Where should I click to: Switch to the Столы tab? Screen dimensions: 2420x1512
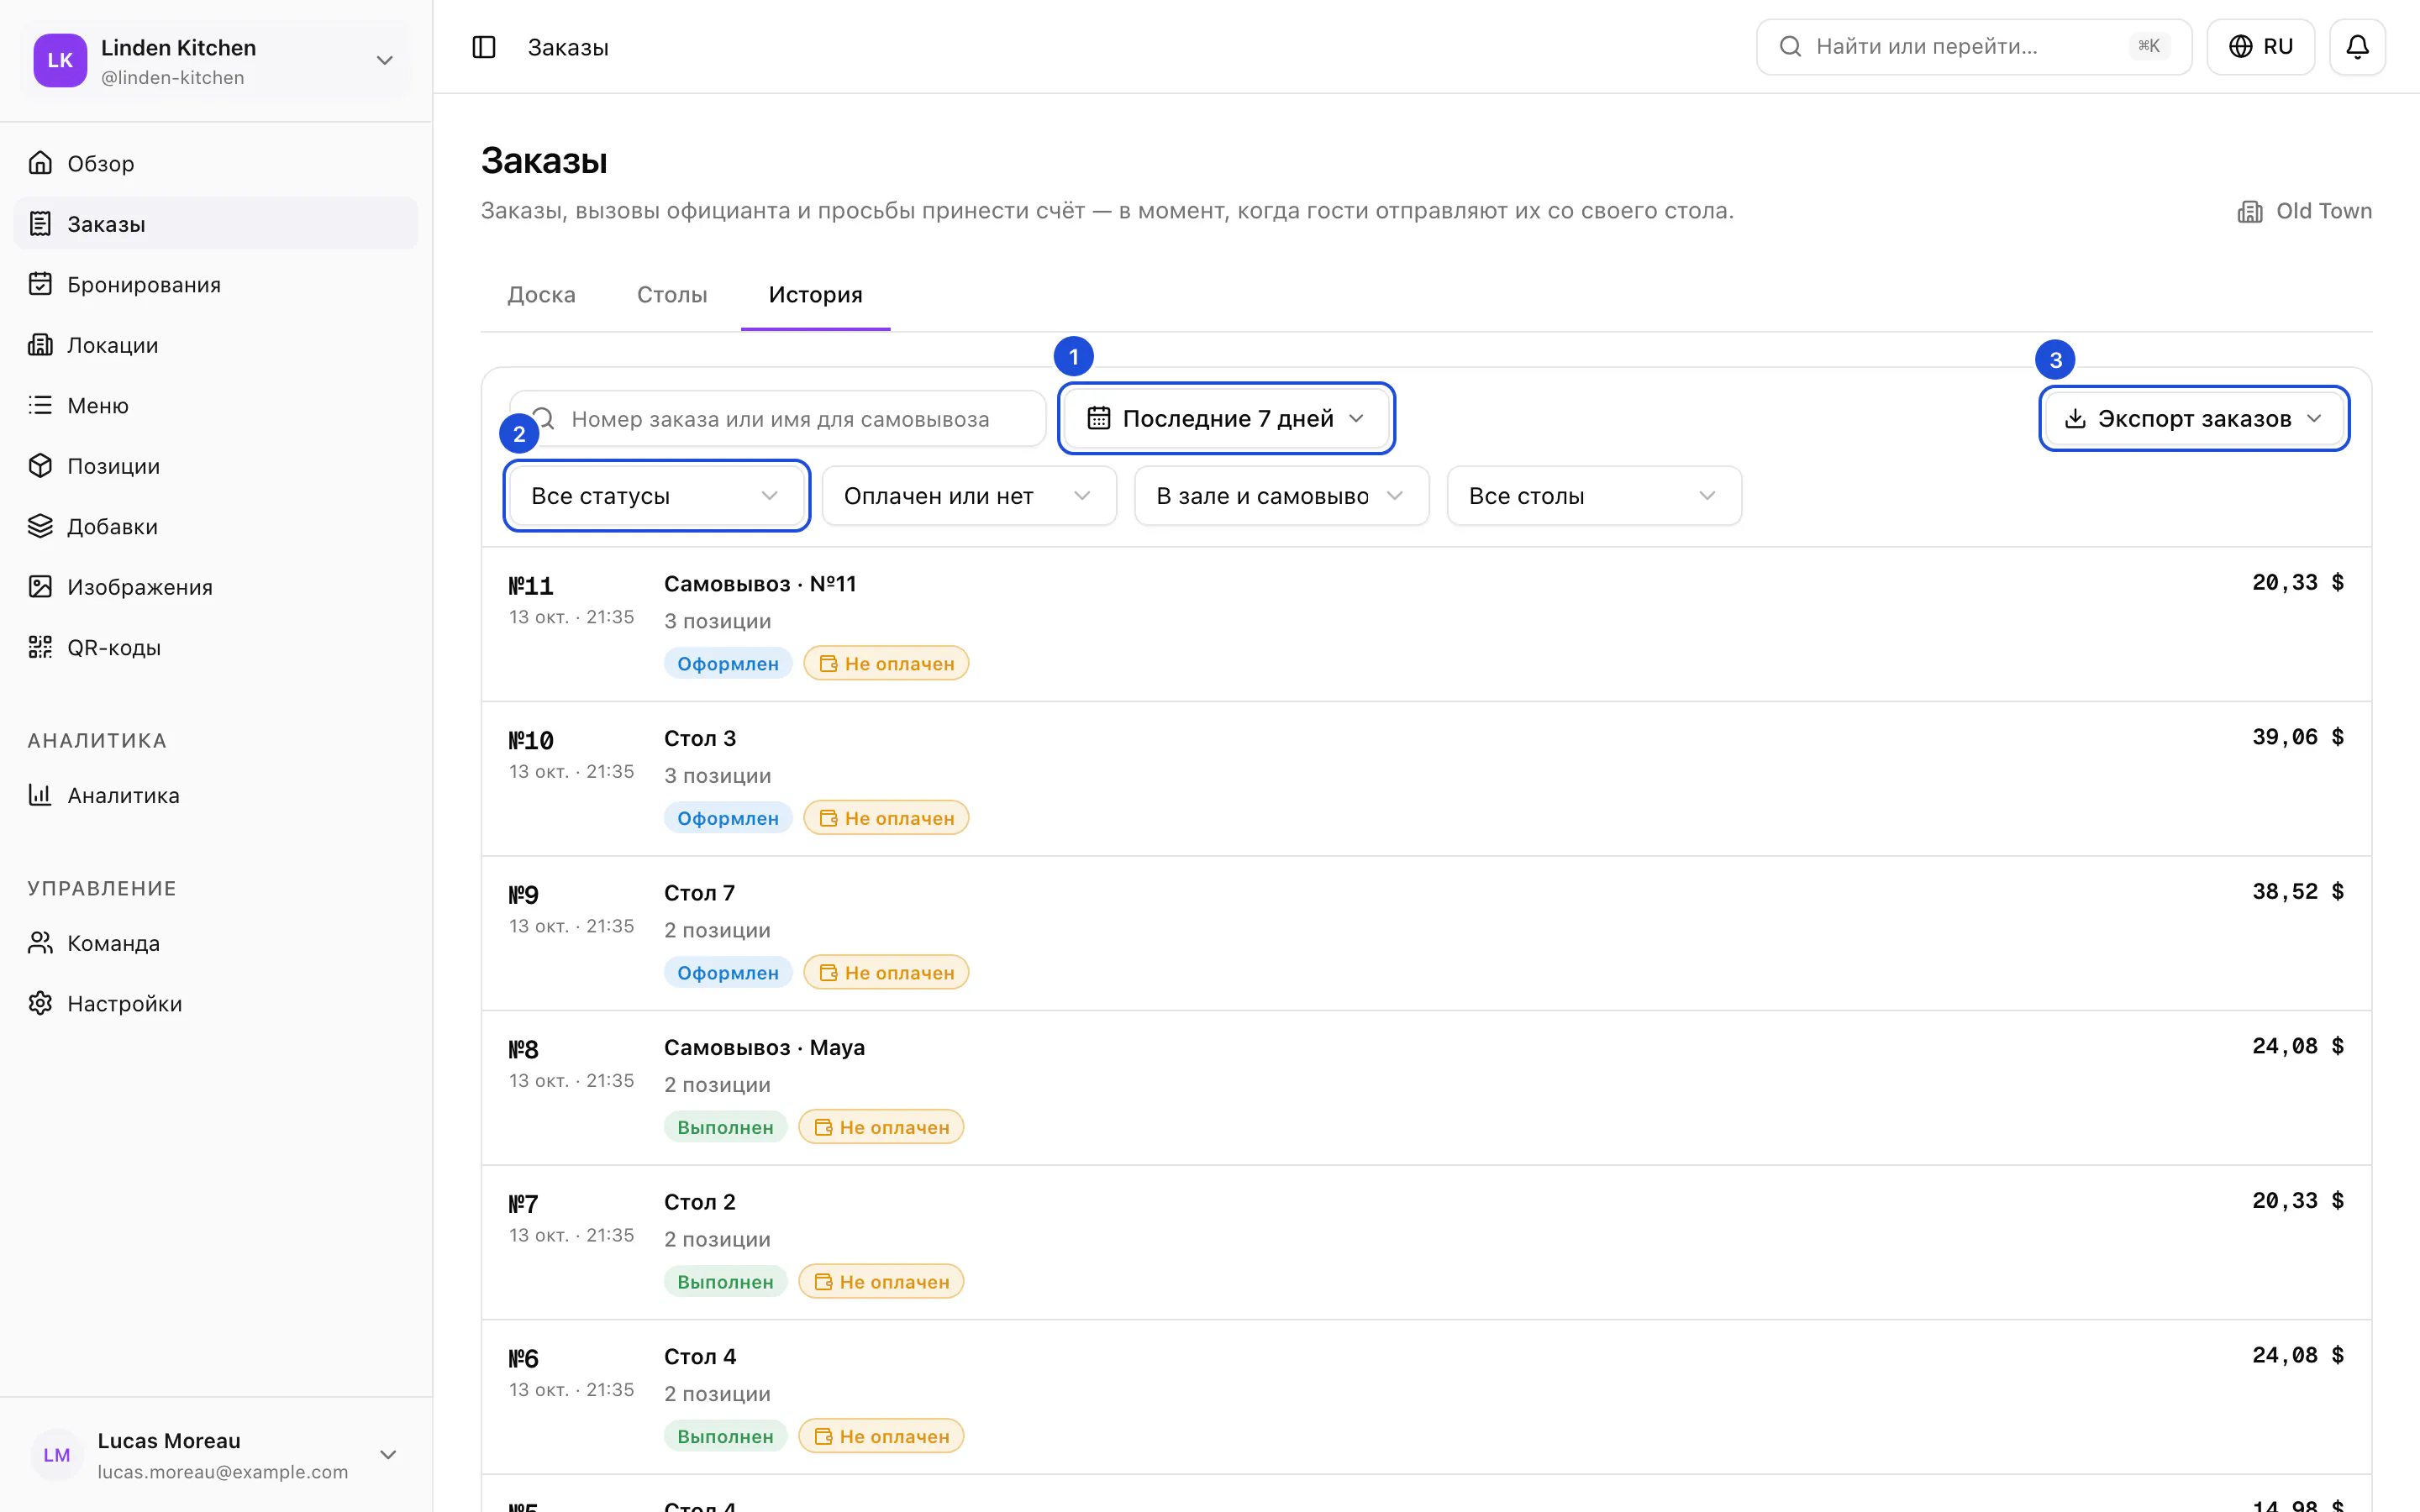coord(672,295)
